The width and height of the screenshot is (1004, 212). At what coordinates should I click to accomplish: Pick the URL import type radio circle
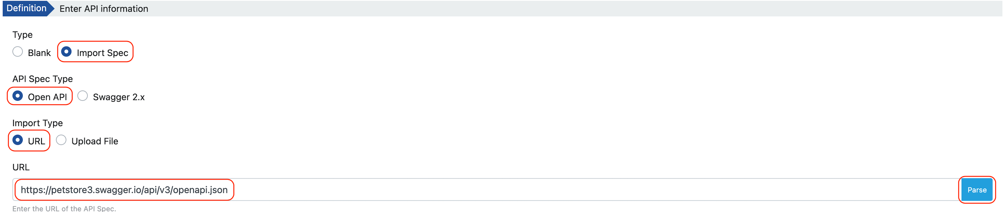click(x=18, y=140)
